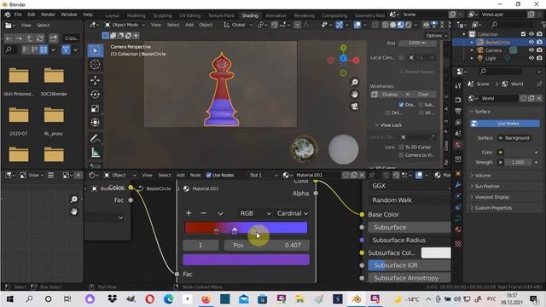Click the remove color stop minus icon
Image resolution: width=546 pixels, height=307 pixels.
click(204, 213)
